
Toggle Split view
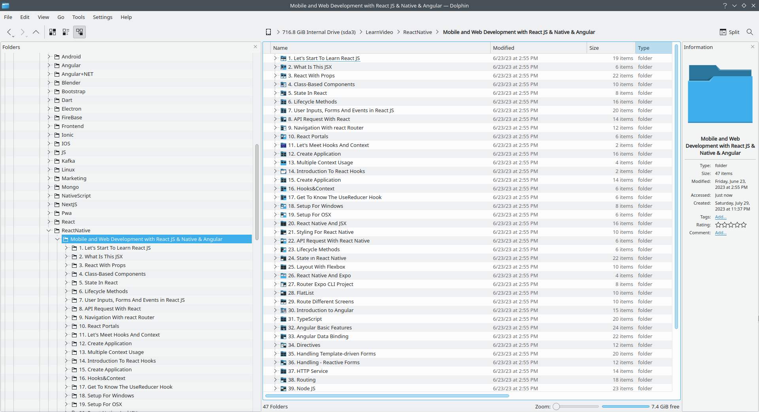click(x=730, y=32)
